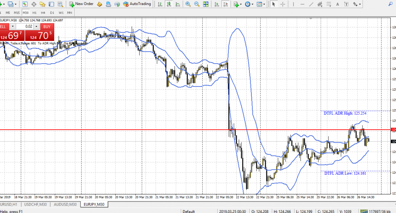Click the "DTFL ADR Low: 124.161" label

[345, 173]
